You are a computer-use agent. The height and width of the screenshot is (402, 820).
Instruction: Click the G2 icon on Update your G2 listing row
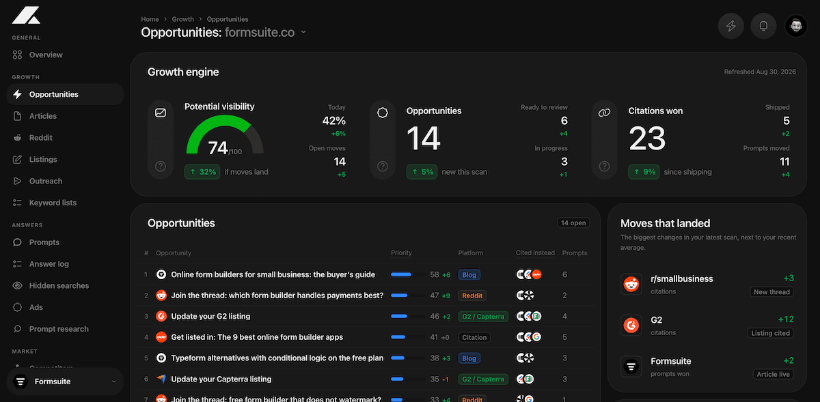click(x=161, y=316)
